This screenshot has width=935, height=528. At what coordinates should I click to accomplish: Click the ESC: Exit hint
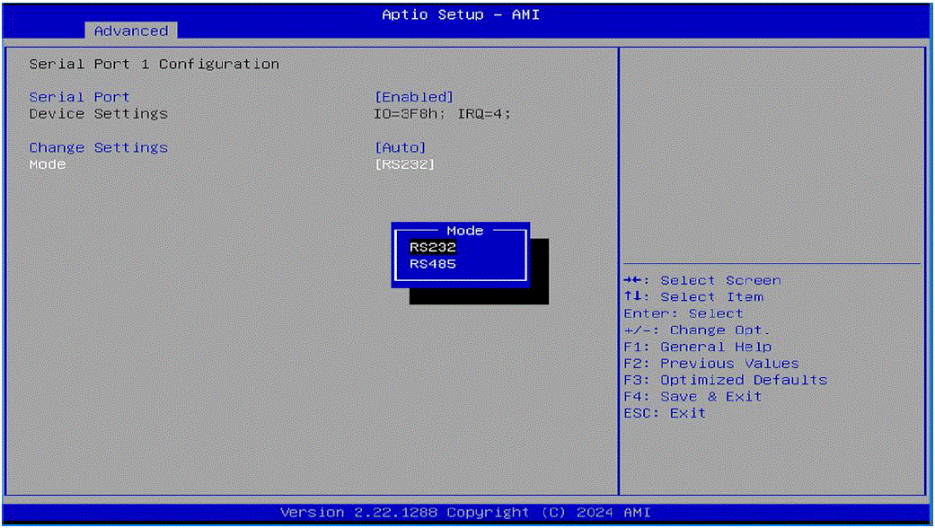click(x=665, y=413)
